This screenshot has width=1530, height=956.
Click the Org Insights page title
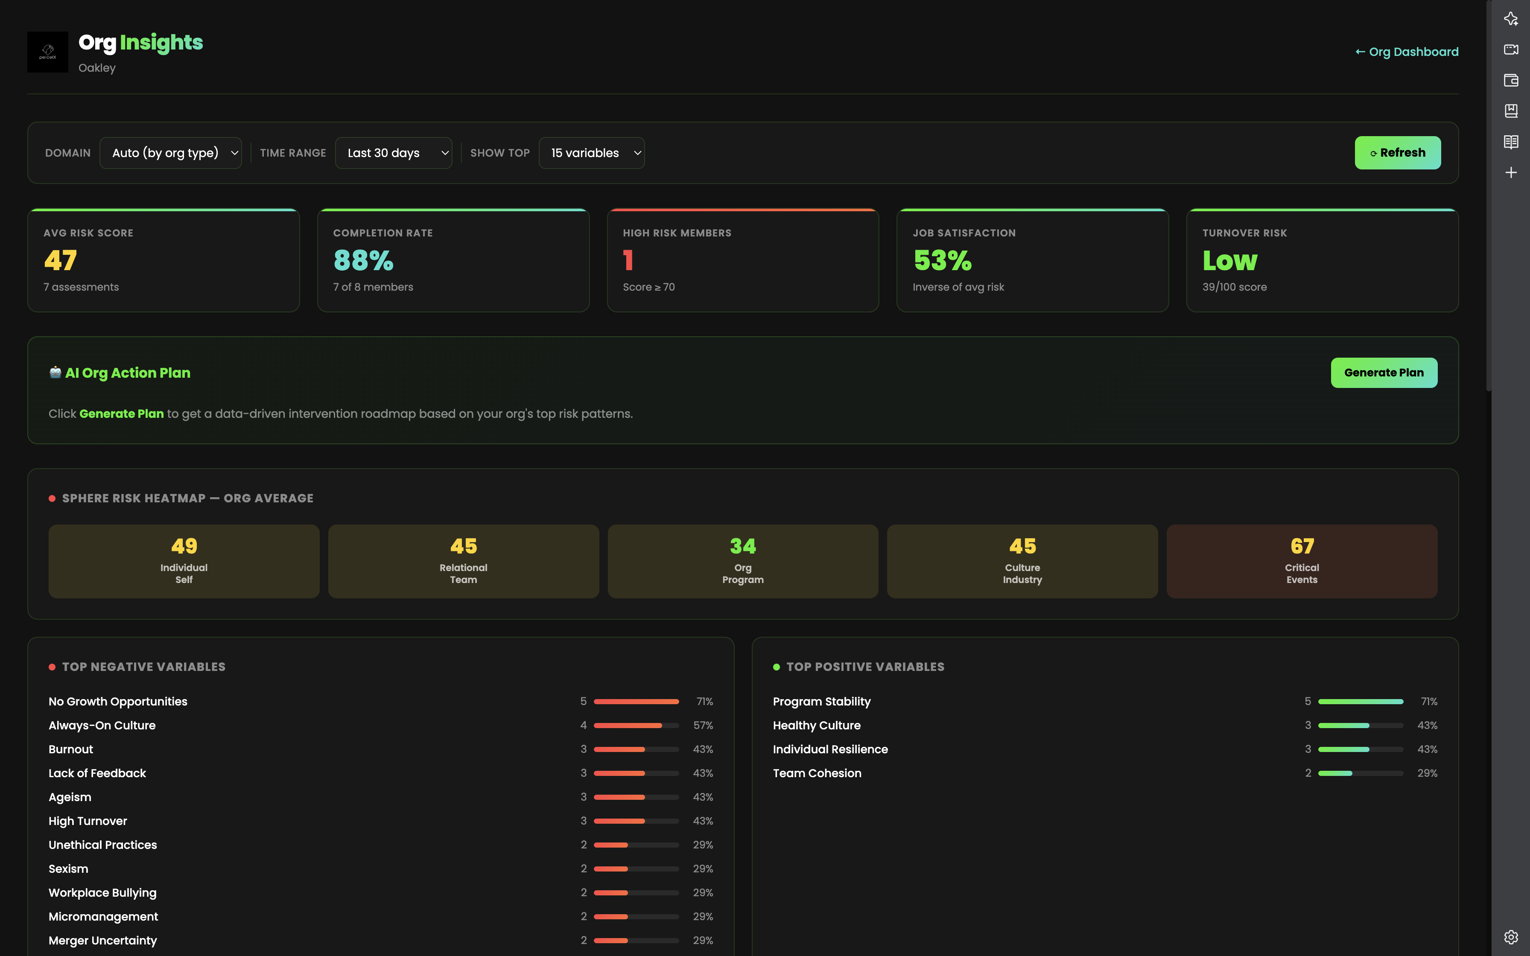tap(140, 43)
